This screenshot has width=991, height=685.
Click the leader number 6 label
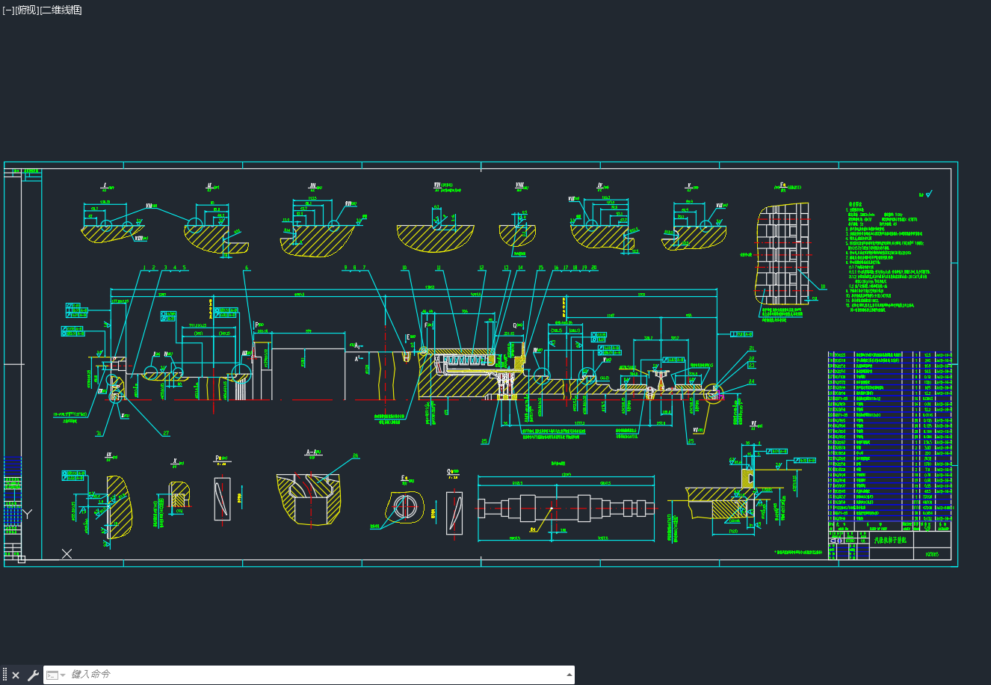click(x=247, y=268)
